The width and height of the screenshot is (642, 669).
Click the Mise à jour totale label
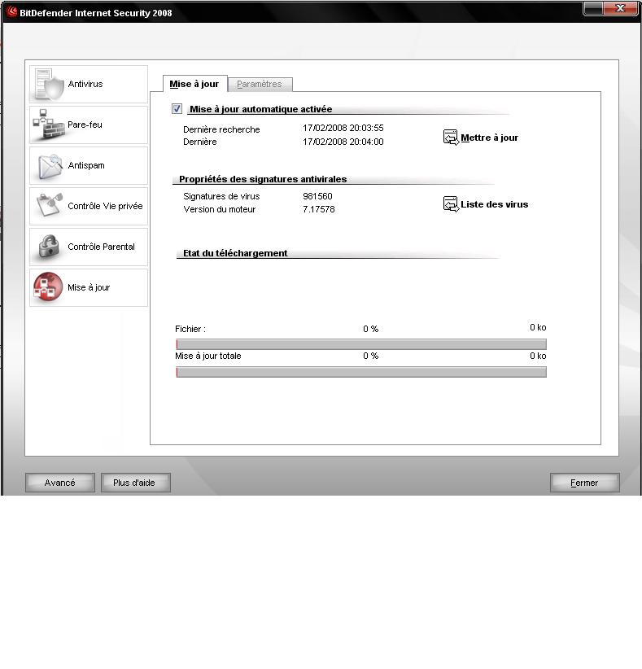pyautogui.click(x=208, y=356)
